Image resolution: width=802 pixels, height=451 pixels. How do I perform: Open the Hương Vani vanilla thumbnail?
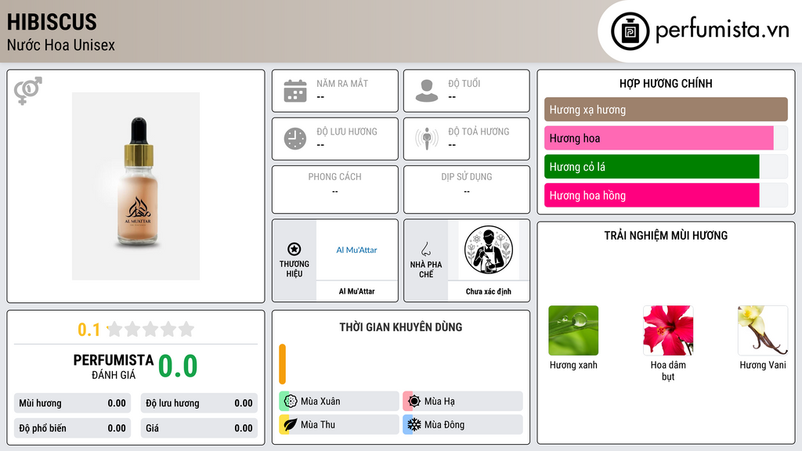coord(763,330)
